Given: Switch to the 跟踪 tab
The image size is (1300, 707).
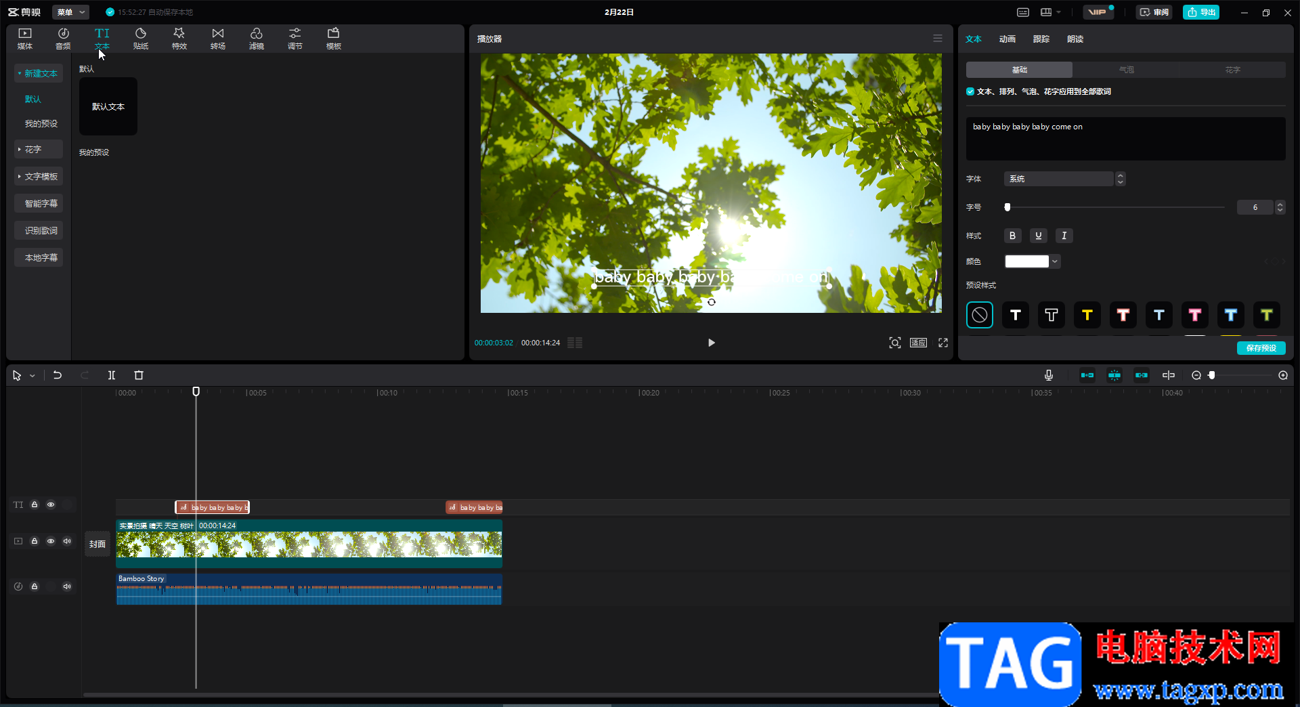Looking at the screenshot, I should (x=1041, y=39).
